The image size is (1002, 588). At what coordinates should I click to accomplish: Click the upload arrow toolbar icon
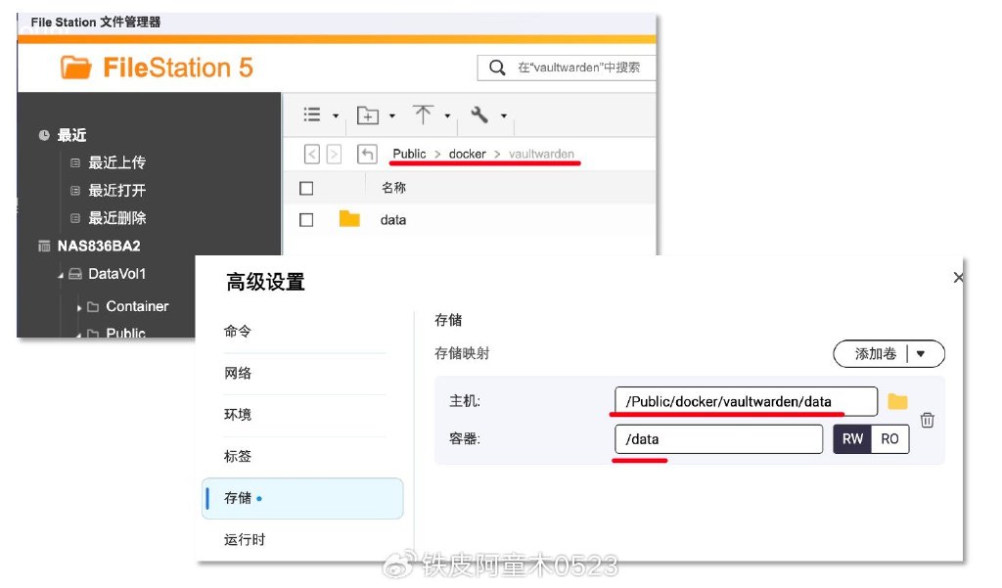424,114
